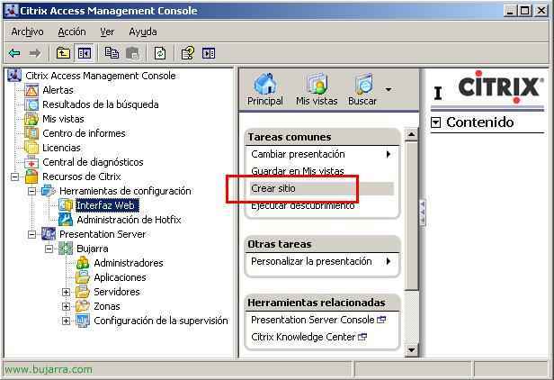The image size is (554, 380).
Task: Click the Back arrow toolbar icon
Action: click(x=14, y=53)
